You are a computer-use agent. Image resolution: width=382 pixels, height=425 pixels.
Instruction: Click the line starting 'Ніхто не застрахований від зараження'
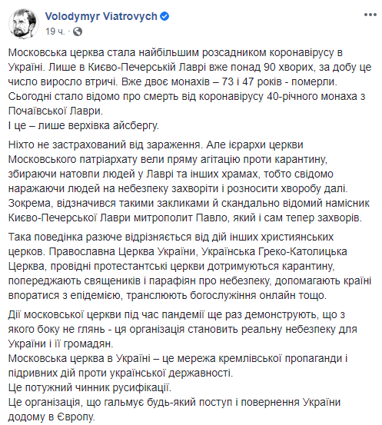tap(155, 144)
